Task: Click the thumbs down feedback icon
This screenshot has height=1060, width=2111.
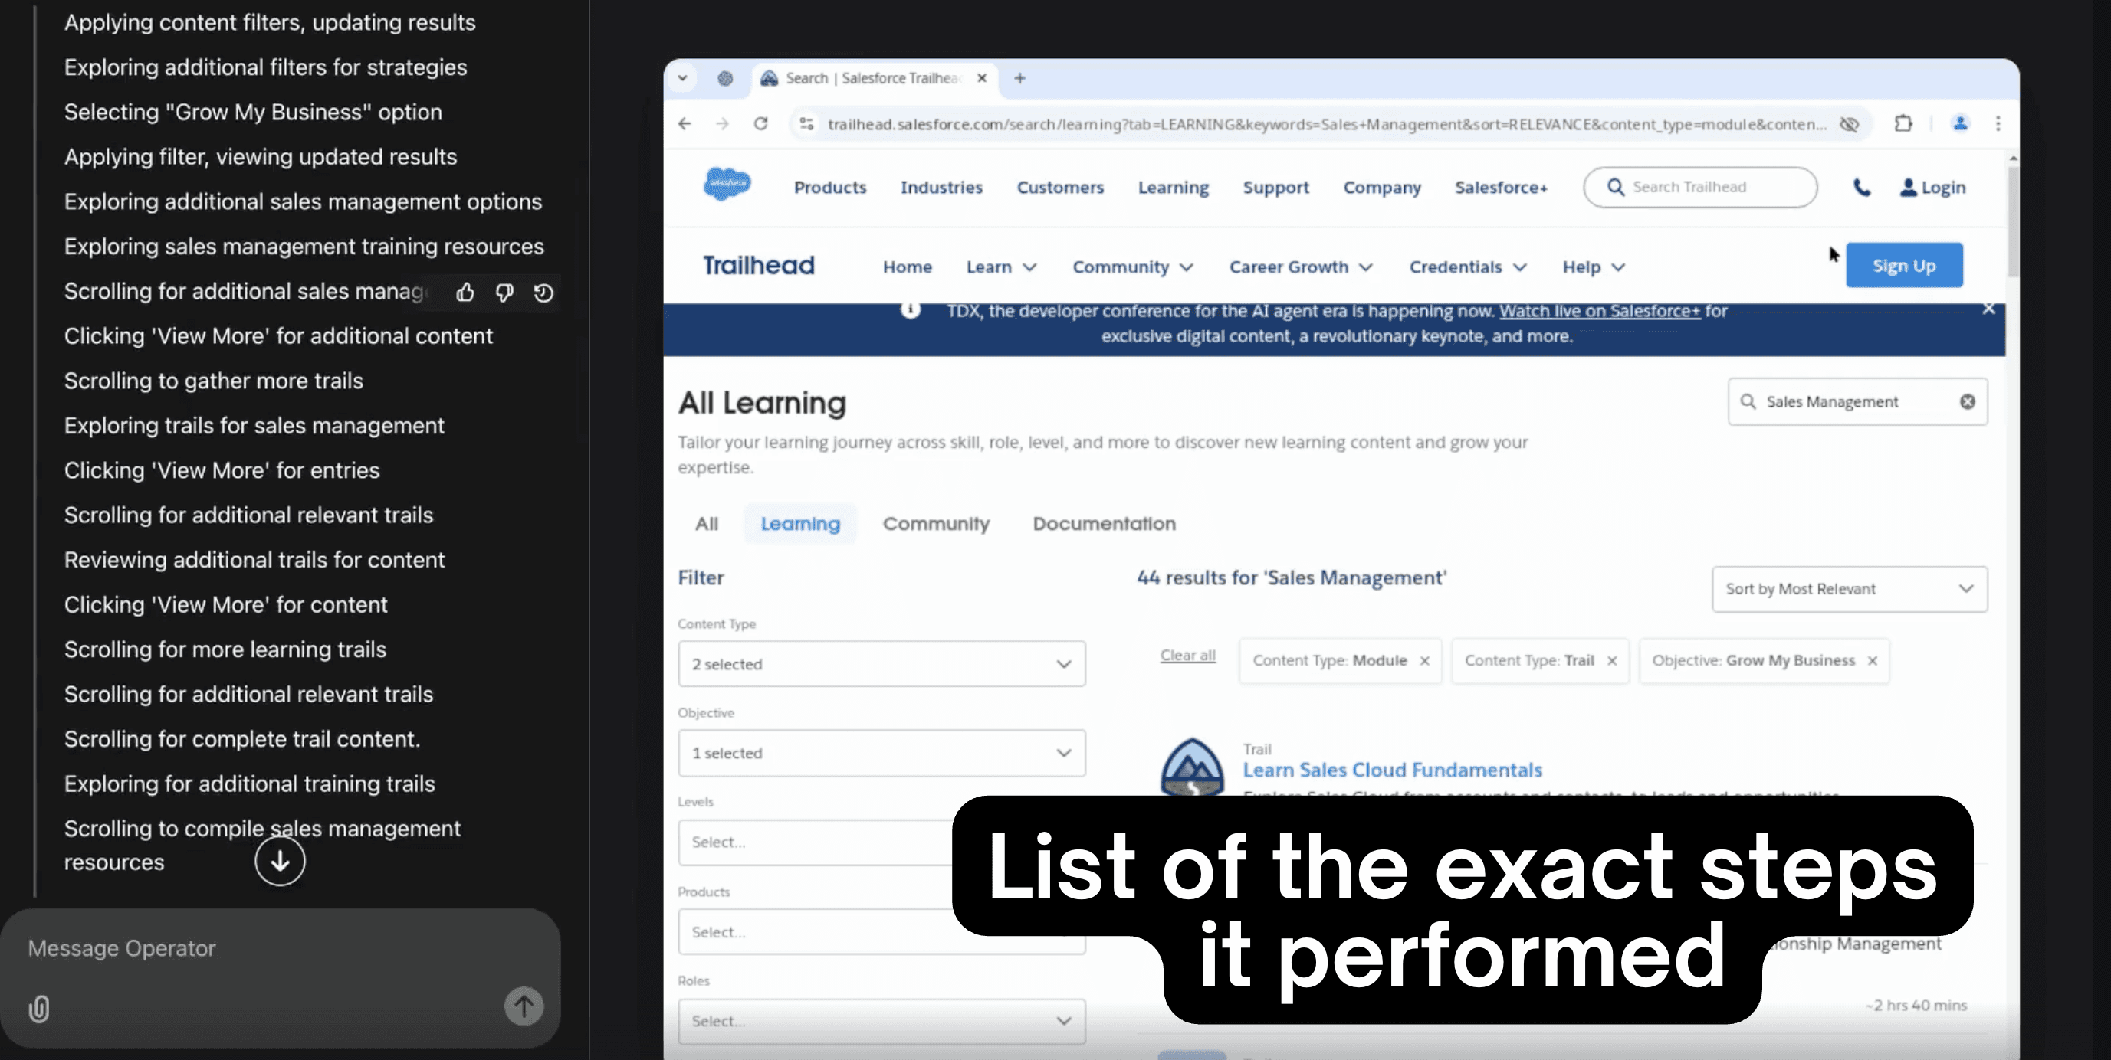Action: coord(505,293)
